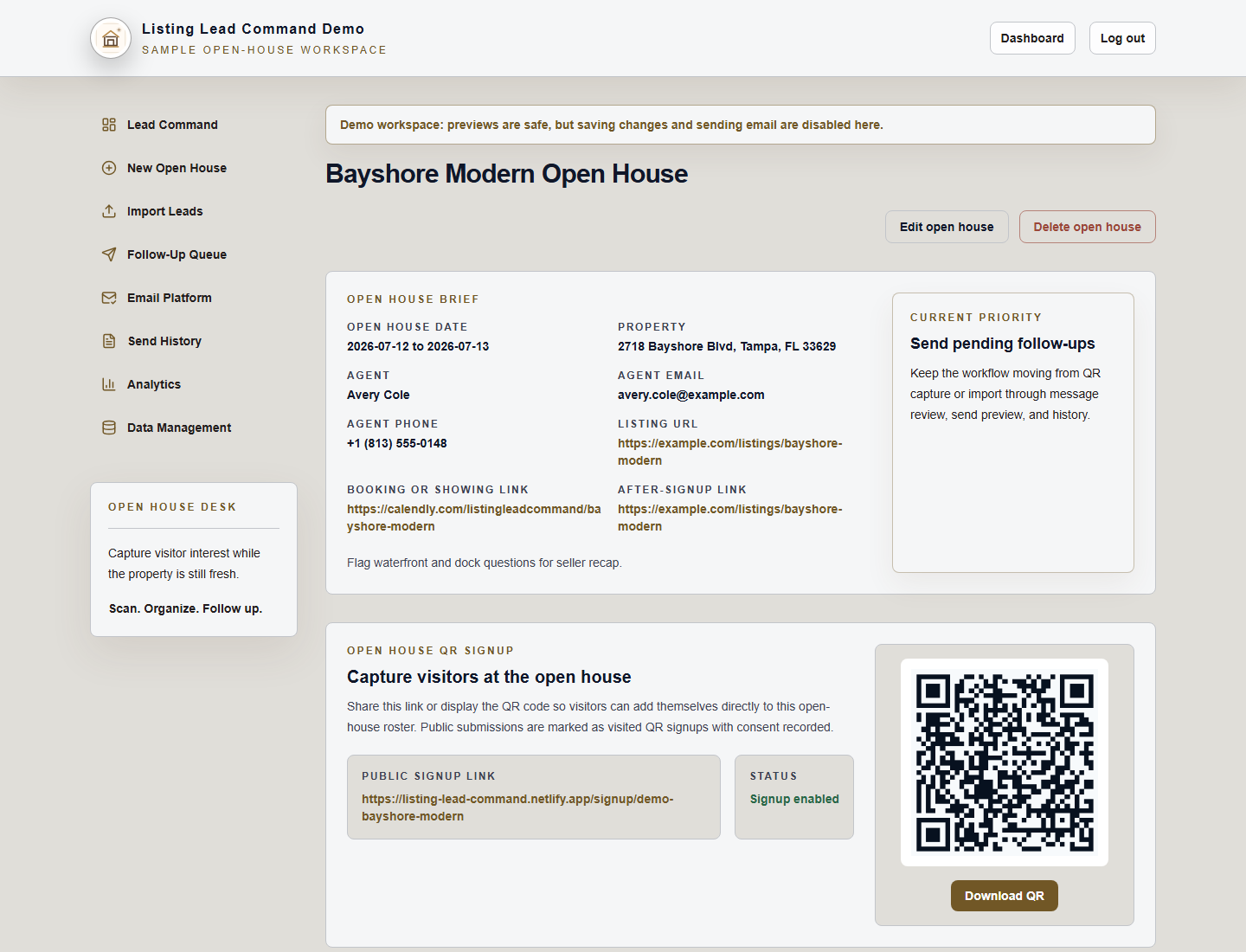
Task: Click the house logo icon in the header
Action: click(x=111, y=38)
